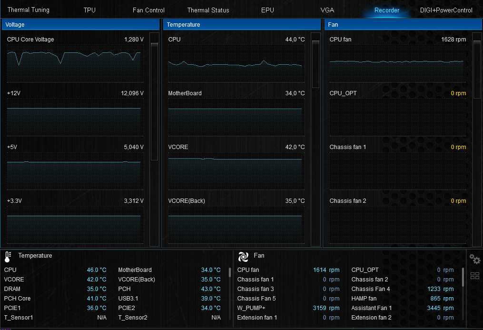
Task: Click the PCIE2 row label
Action: click(127, 308)
